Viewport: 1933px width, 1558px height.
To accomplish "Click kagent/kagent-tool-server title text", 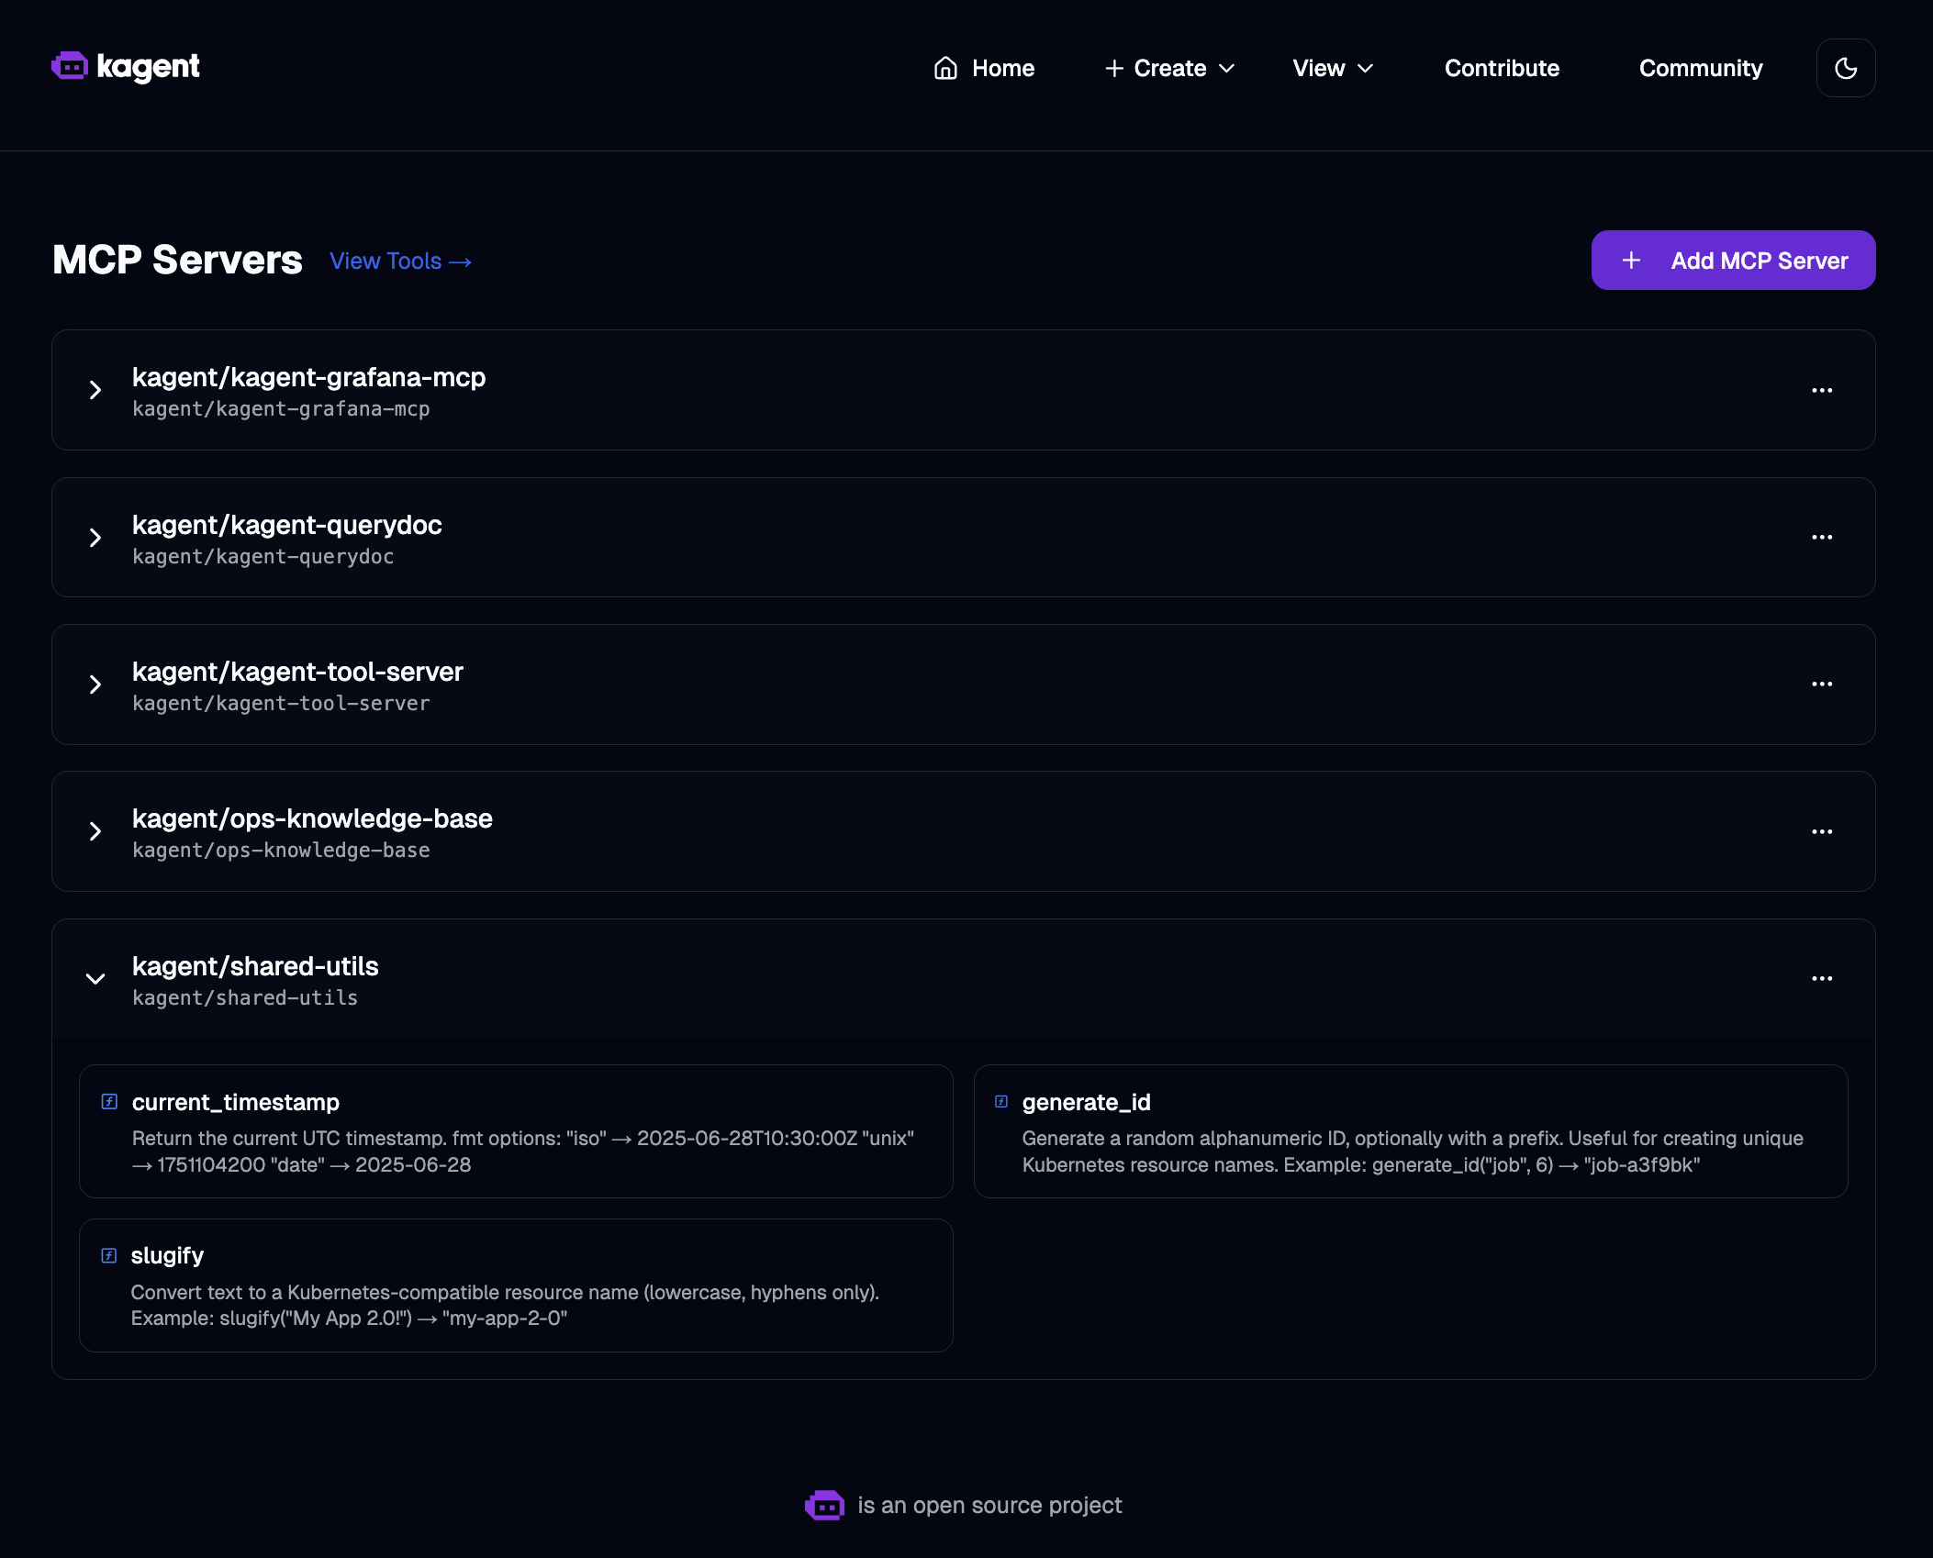I will 297,672.
